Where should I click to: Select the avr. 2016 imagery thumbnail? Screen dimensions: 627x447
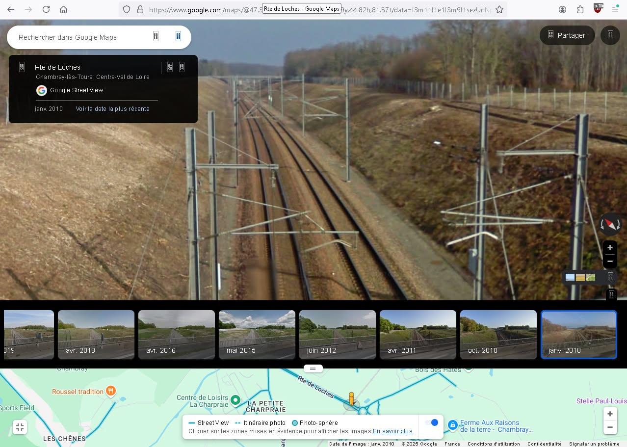[177, 335]
